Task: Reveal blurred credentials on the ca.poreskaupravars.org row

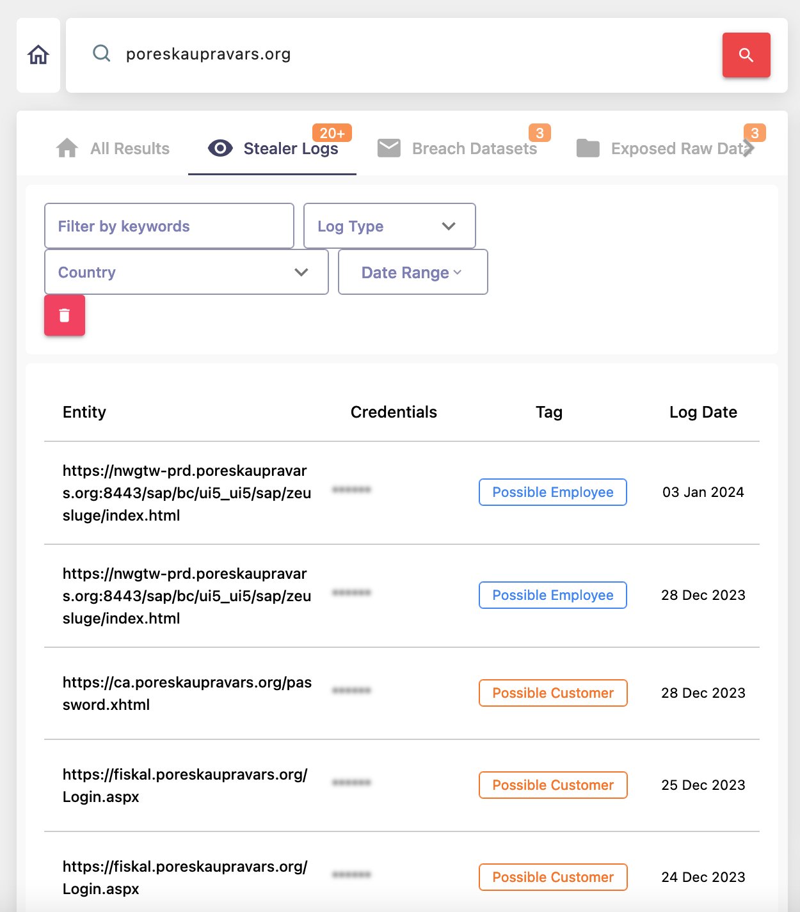Action: 351,691
